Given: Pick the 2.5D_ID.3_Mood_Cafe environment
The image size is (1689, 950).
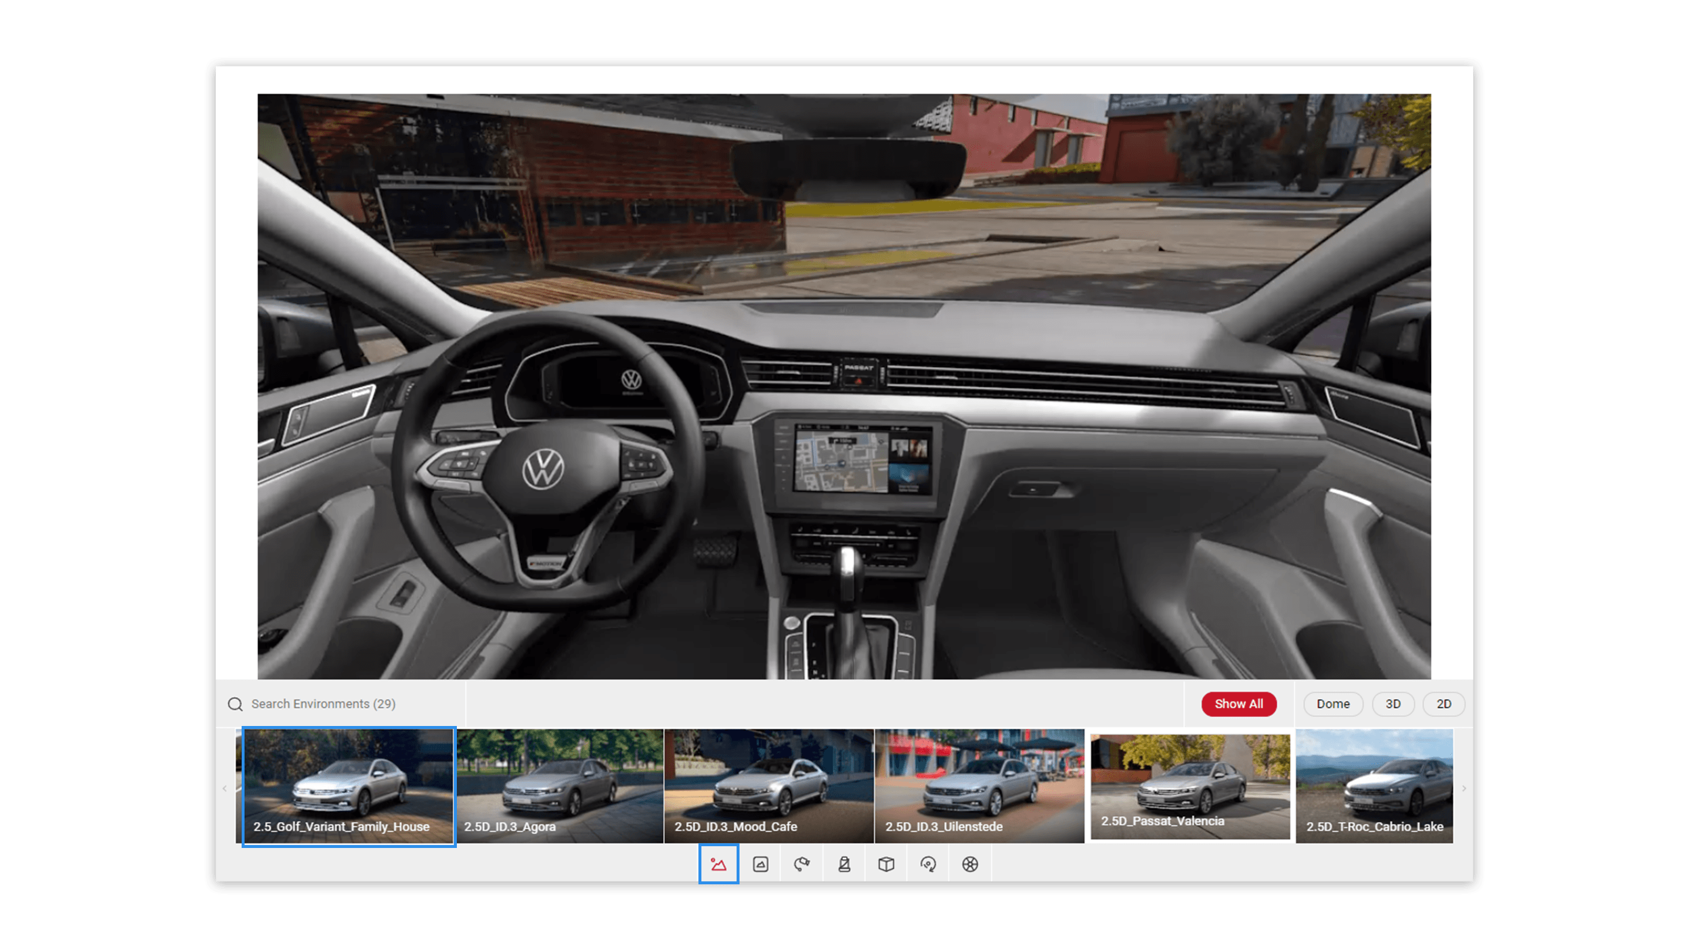Looking at the screenshot, I should click(769, 786).
